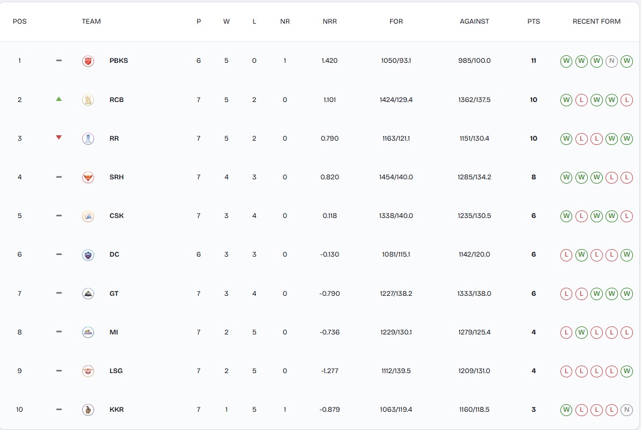Open the SRH team name link

(117, 177)
